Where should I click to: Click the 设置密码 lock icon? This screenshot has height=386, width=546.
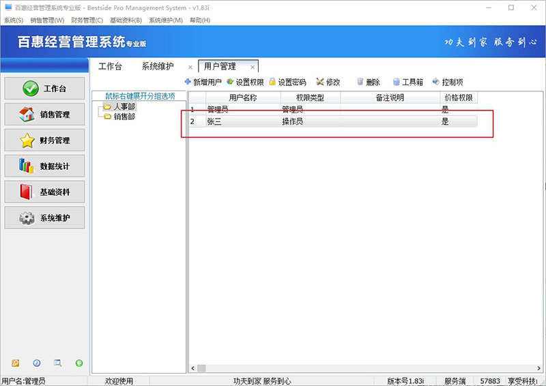coord(272,82)
